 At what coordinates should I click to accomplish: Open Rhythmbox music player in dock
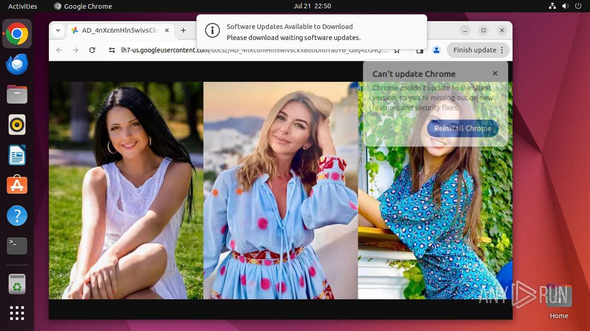(17, 125)
